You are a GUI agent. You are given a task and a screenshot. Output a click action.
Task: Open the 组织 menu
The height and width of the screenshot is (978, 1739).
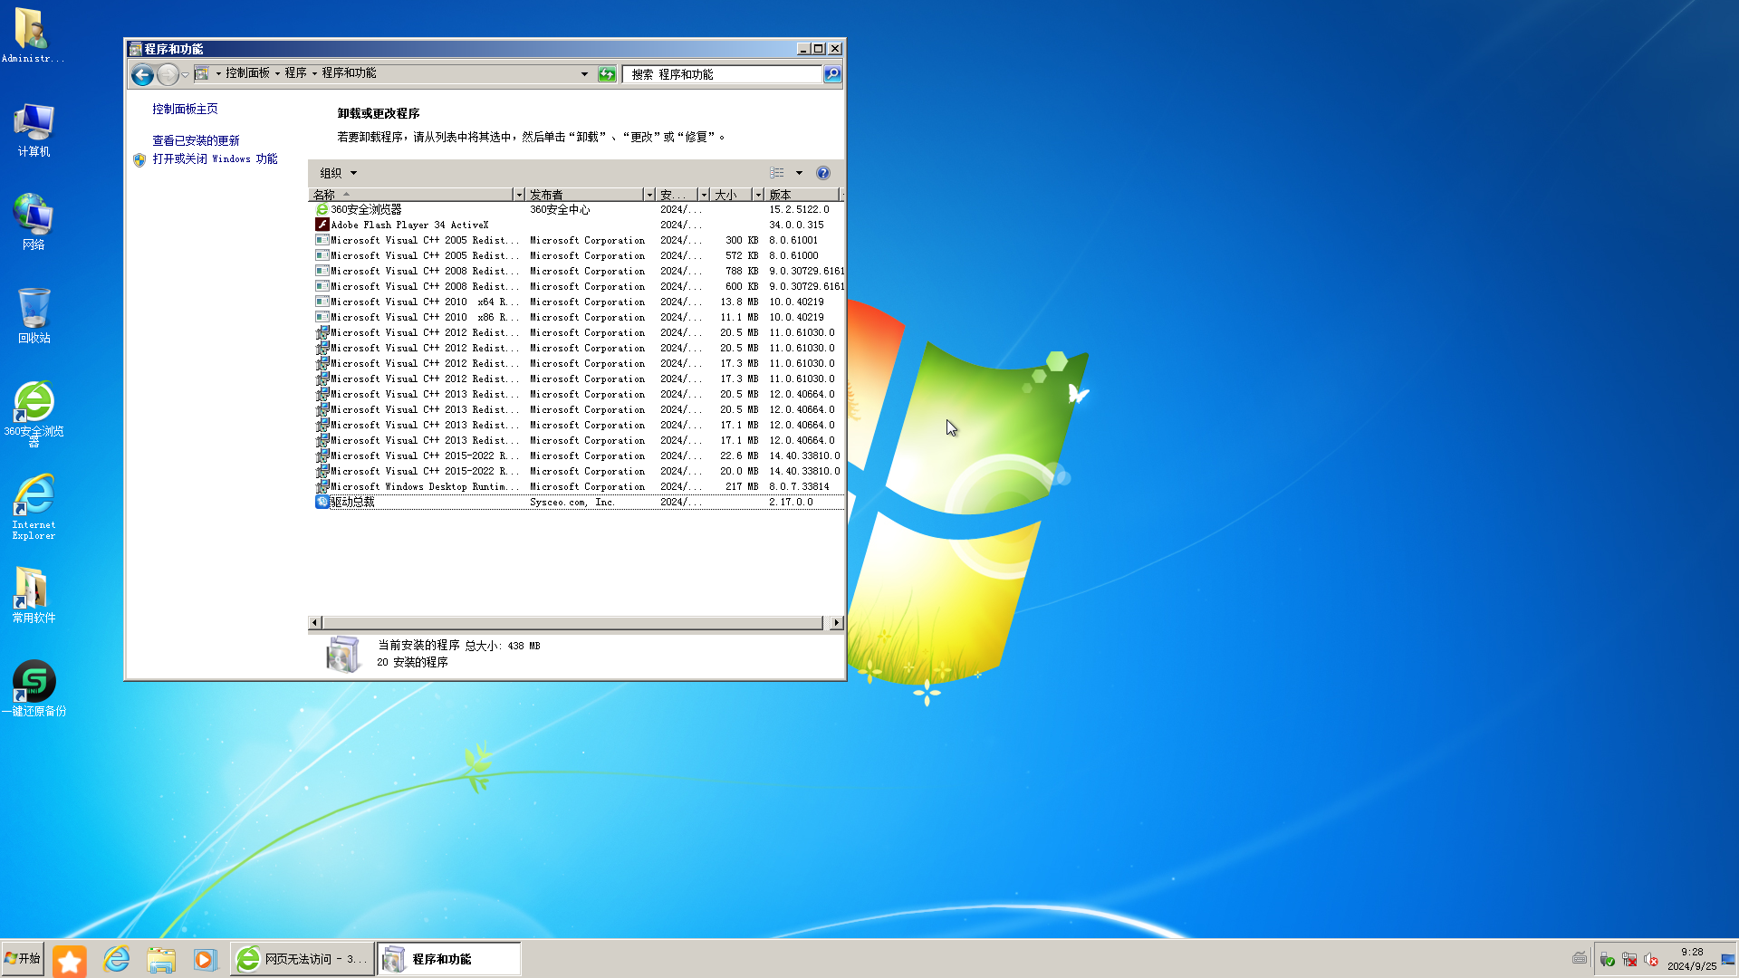click(338, 173)
